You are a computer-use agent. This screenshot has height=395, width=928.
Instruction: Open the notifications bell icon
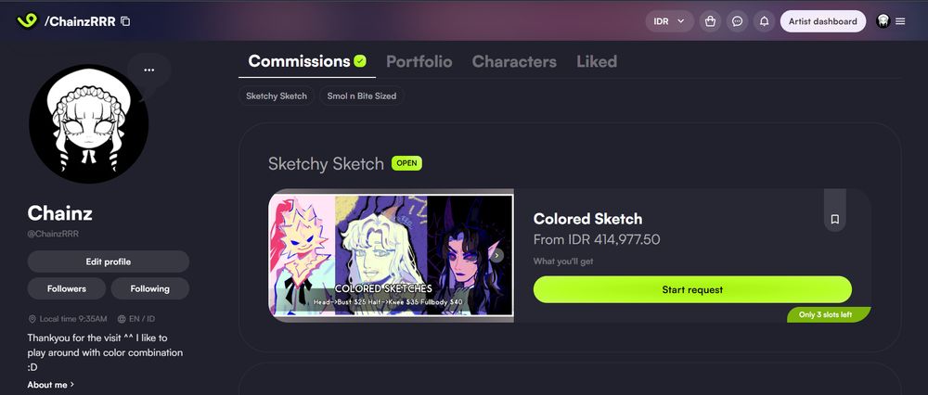point(764,21)
